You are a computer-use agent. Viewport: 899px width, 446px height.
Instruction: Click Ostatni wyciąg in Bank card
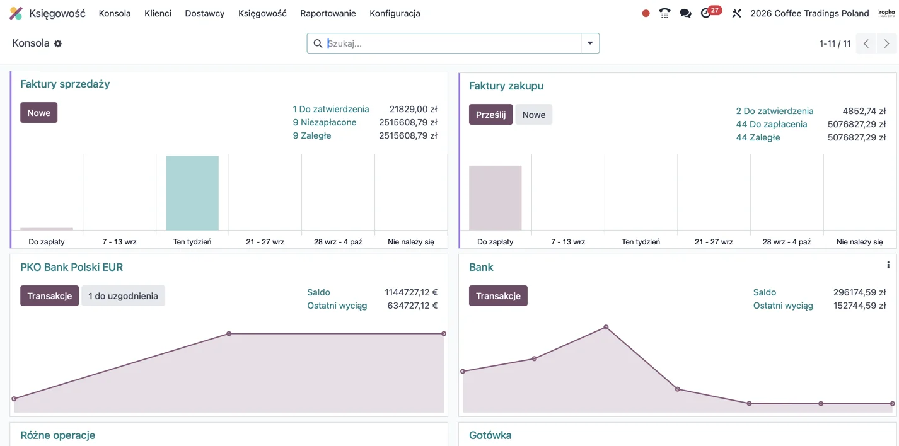783,306
